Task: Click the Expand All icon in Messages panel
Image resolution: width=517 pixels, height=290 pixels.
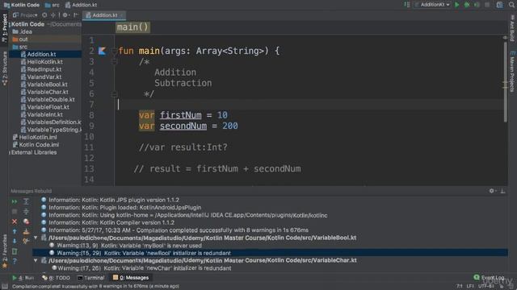Action: point(26,201)
